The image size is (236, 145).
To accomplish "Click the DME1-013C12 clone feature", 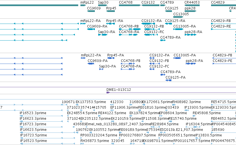I will (x=119, y=90).
